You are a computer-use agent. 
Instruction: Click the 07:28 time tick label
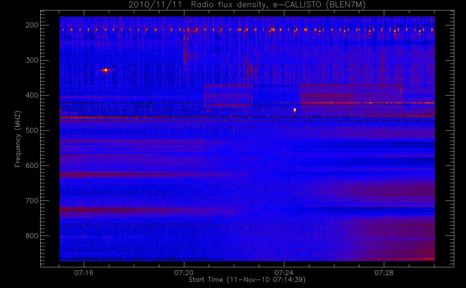click(x=384, y=273)
